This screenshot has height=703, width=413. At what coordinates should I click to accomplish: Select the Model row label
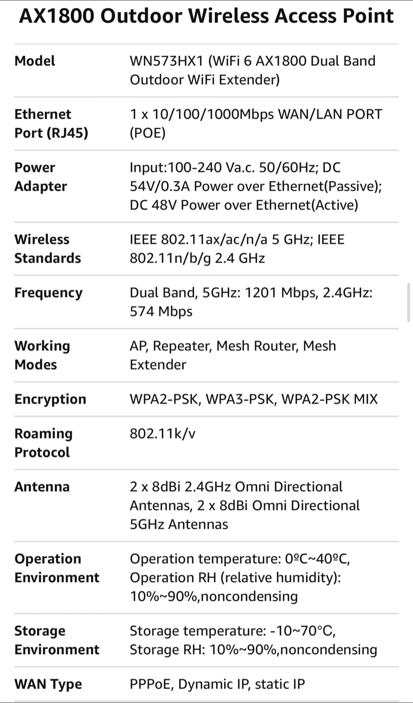35,61
